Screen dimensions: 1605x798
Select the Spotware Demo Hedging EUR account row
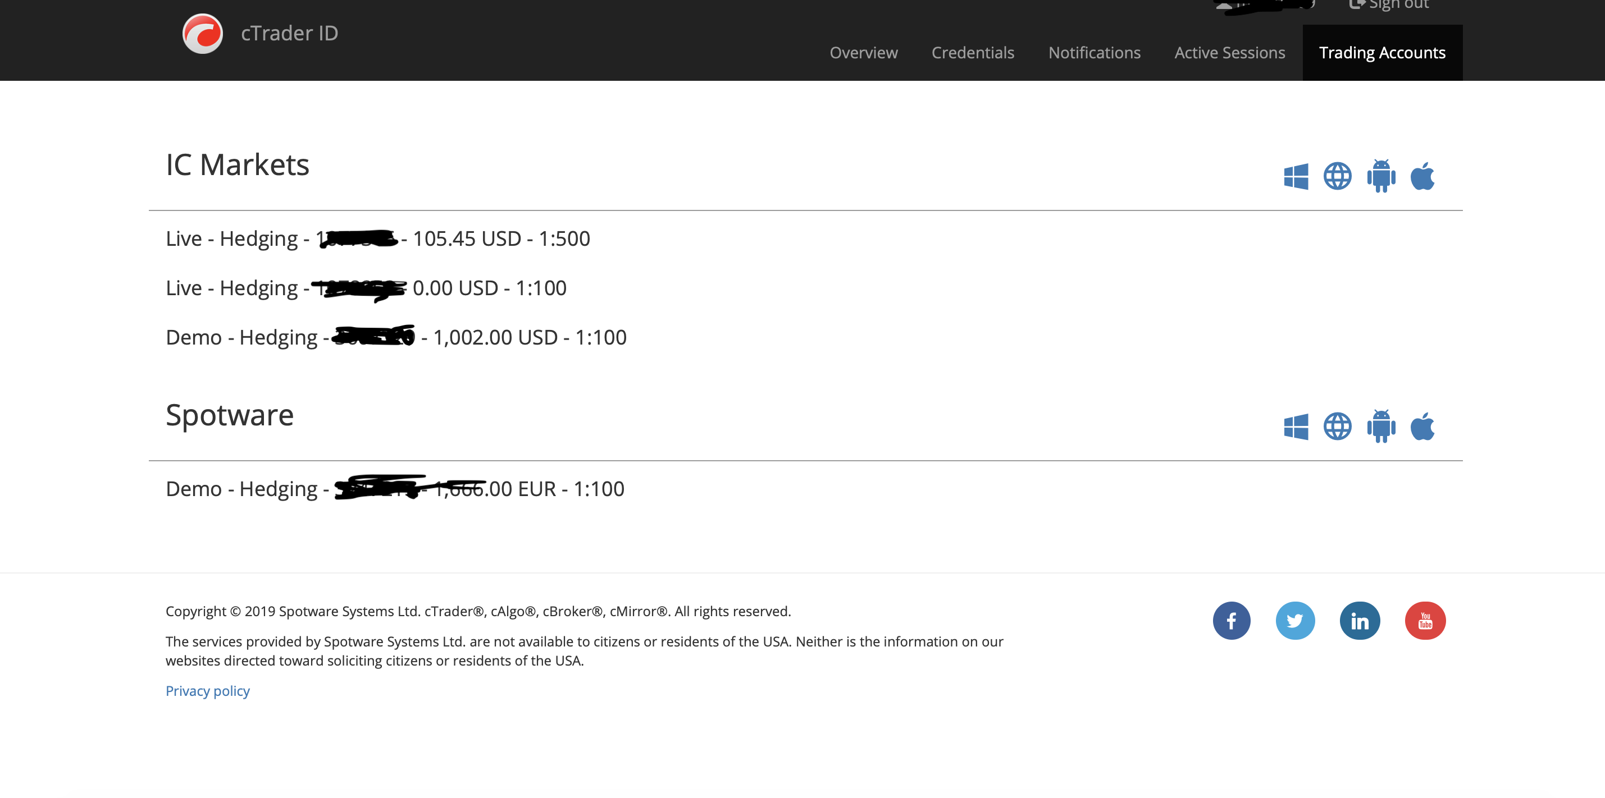pyautogui.click(x=394, y=489)
